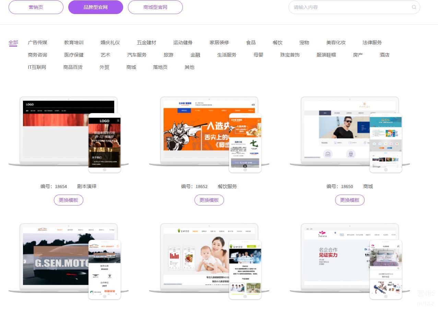This screenshot has height=310, width=438.
Task: Select the 落地页 category
Action: (x=160, y=67)
